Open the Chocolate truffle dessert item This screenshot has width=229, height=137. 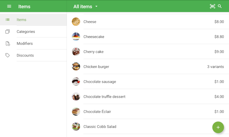tap(104, 97)
